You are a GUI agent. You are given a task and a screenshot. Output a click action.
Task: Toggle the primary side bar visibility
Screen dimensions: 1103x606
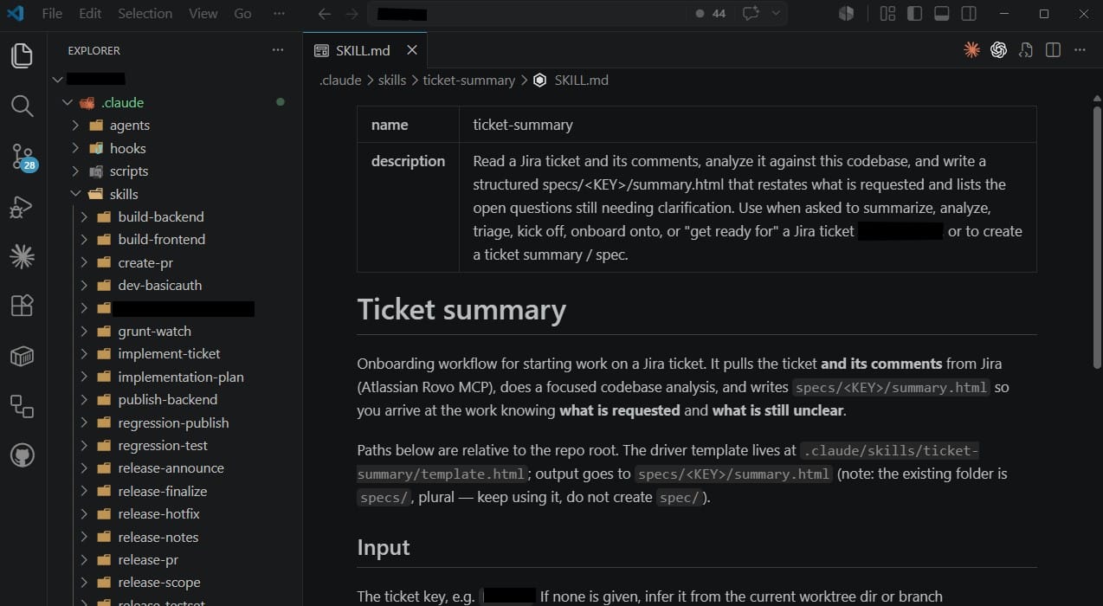coord(914,14)
